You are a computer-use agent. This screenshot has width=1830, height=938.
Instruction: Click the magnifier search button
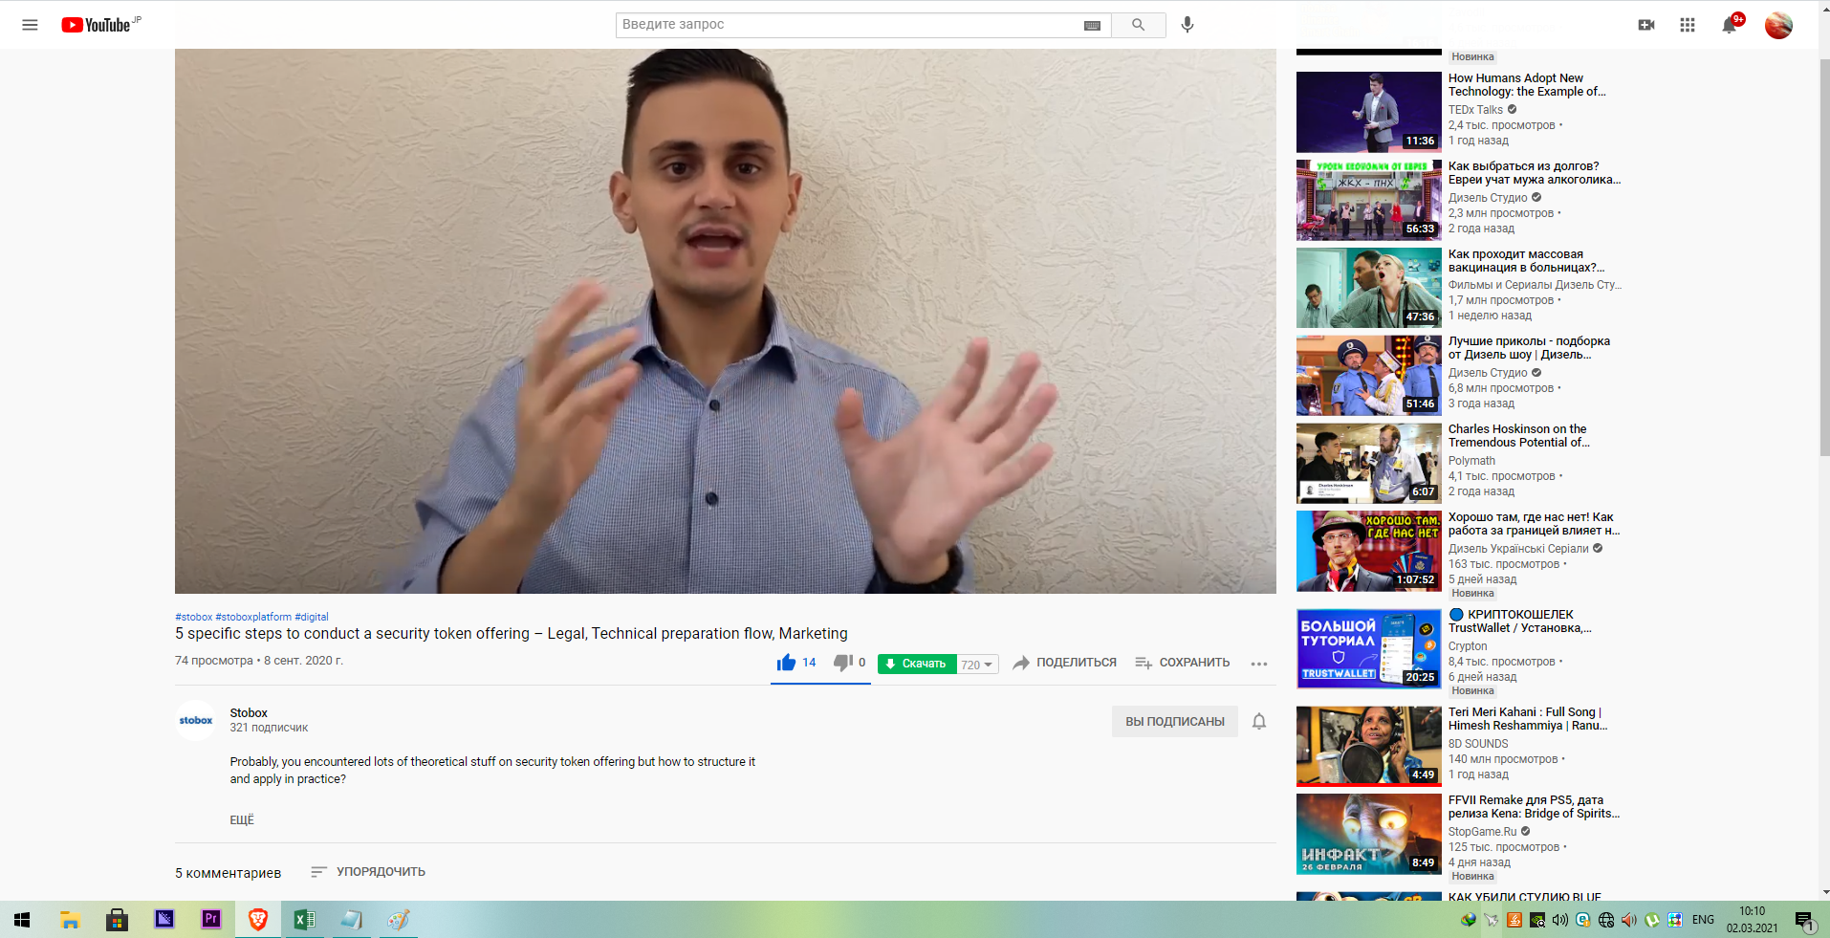click(x=1138, y=25)
